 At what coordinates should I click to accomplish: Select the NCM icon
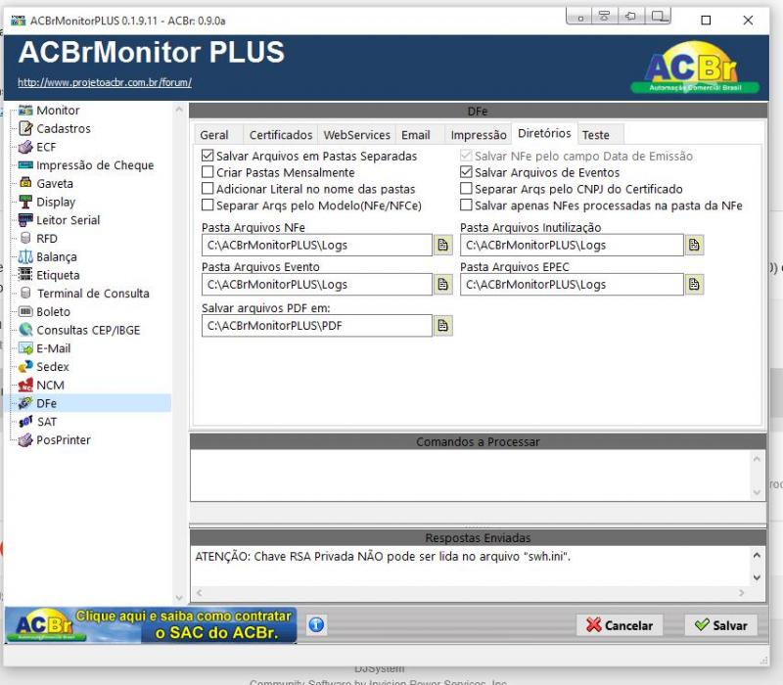pyautogui.click(x=25, y=385)
